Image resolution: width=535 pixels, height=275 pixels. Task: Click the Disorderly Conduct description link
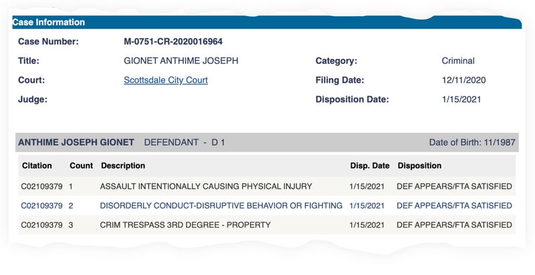[221, 206]
